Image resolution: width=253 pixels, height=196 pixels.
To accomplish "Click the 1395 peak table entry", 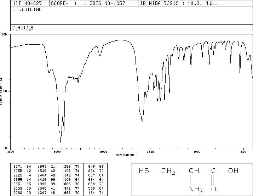I will (46, 184).
